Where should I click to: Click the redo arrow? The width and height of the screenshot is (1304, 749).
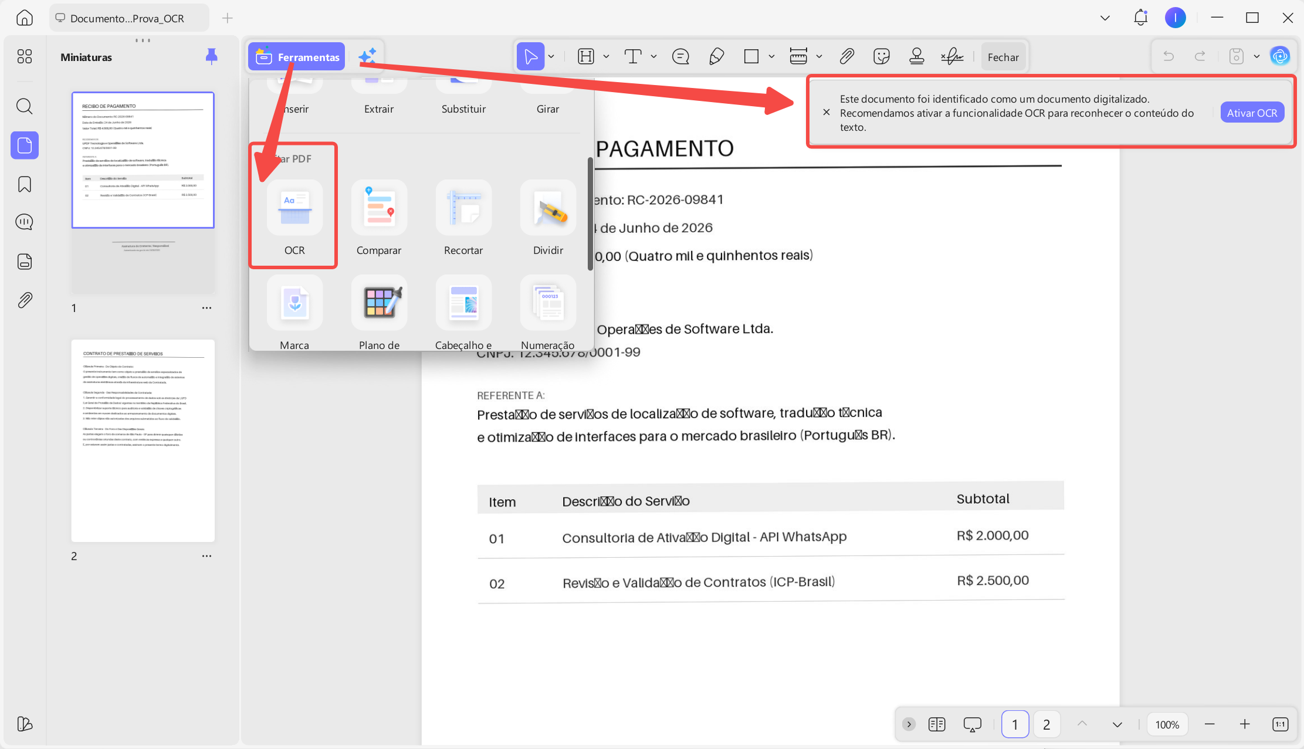point(1200,57)
